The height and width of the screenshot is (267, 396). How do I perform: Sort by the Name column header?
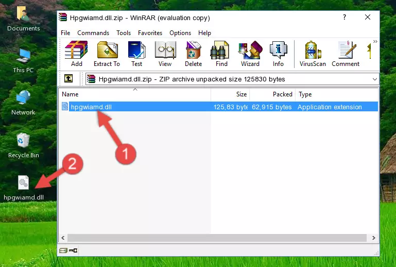pyautogui.click(x=135, y=94)
